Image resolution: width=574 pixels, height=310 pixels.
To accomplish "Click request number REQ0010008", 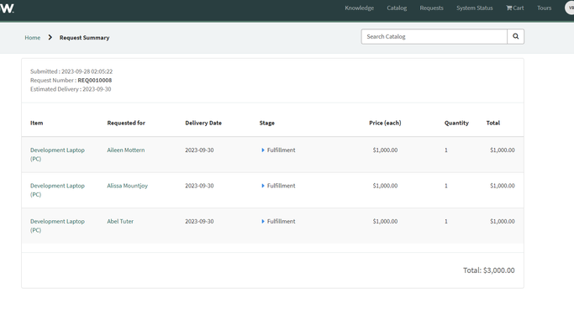I will coord(95,80).
